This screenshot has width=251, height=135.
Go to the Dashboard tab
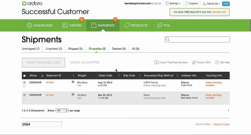click(40, 25)
